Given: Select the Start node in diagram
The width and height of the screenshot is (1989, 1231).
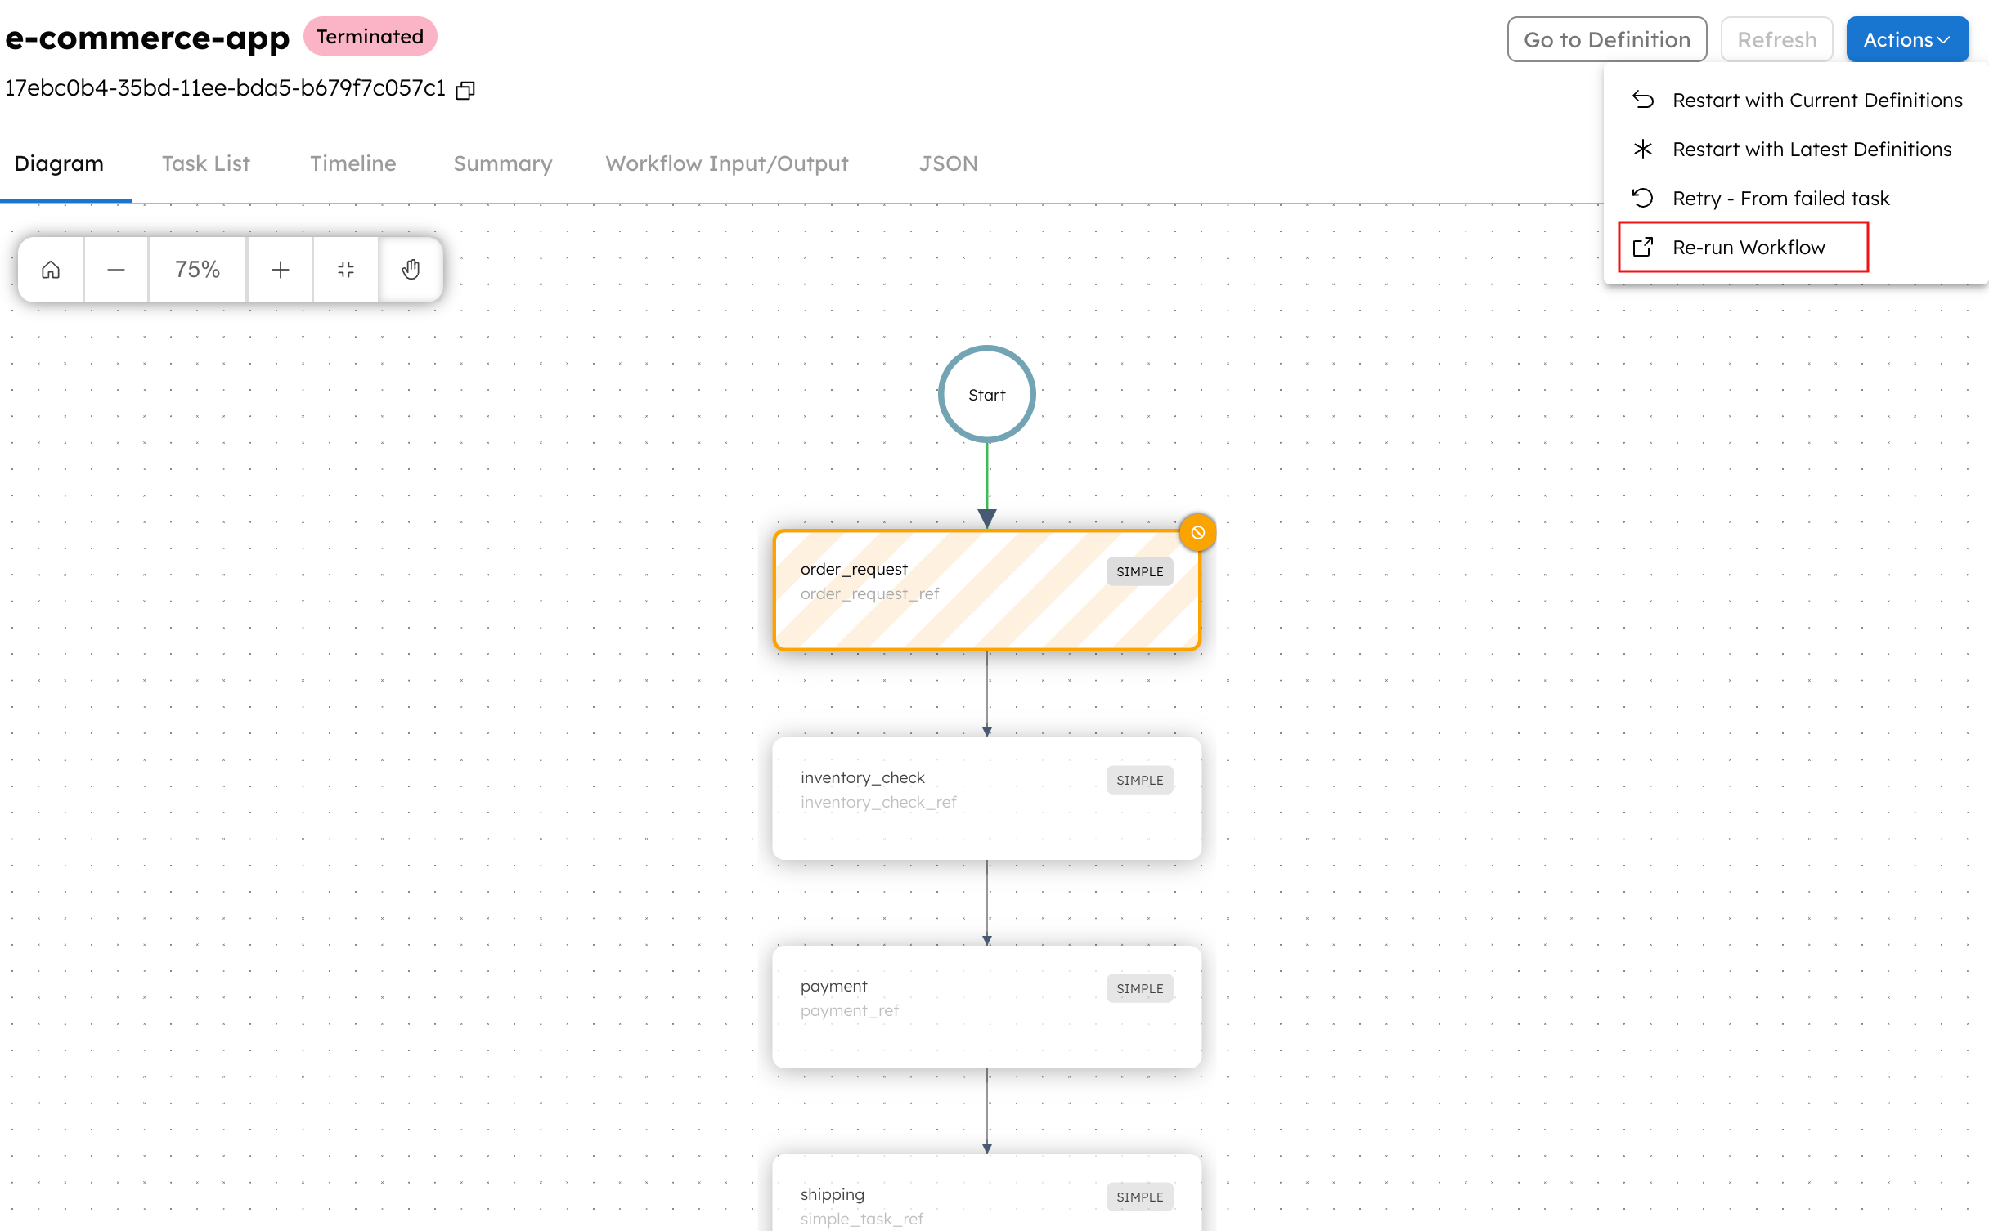Looking at the screenshot, I should click(987, 394).
